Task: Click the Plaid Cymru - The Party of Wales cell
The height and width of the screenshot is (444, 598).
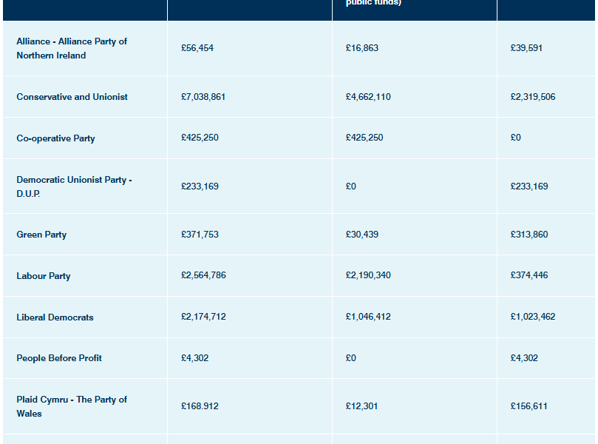Action: click(x=72, y=406)
